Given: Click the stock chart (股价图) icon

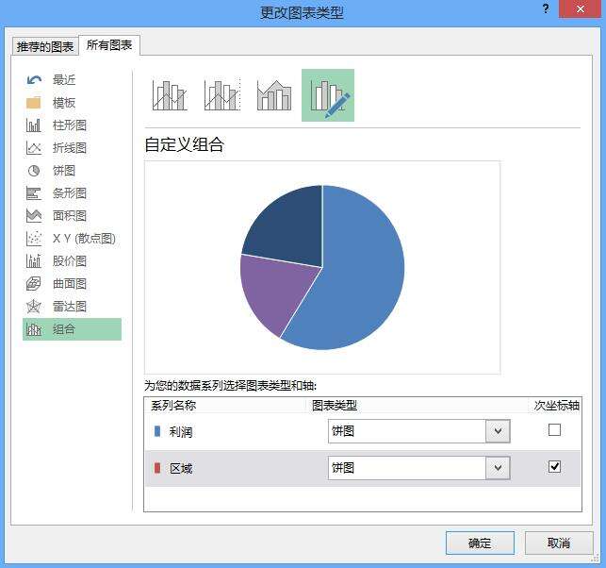Looking at the screenshot, I should [x=34, y=260].
